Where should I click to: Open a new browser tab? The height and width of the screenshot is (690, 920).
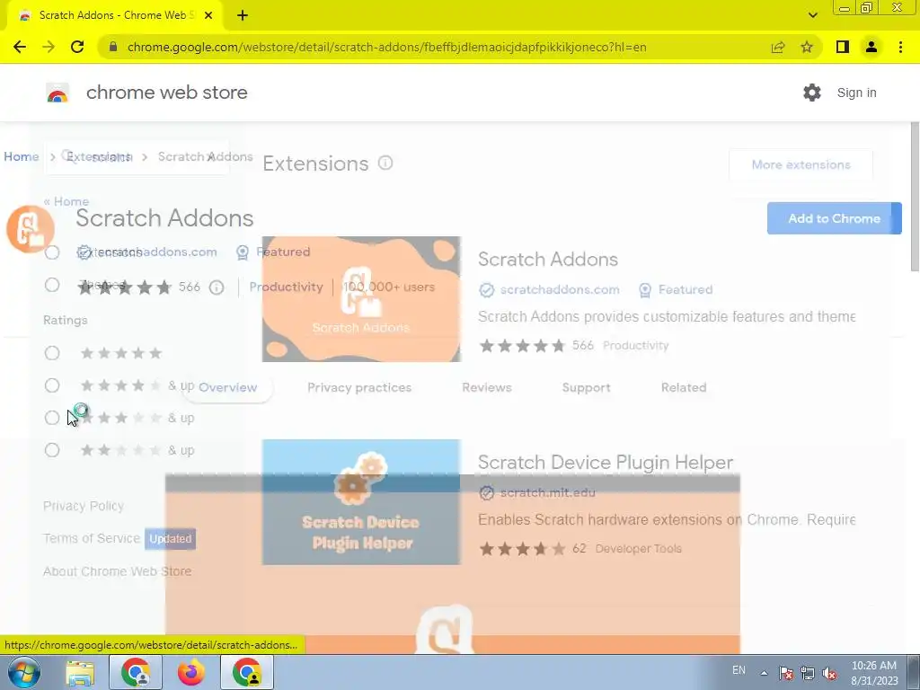click(243, 16)
